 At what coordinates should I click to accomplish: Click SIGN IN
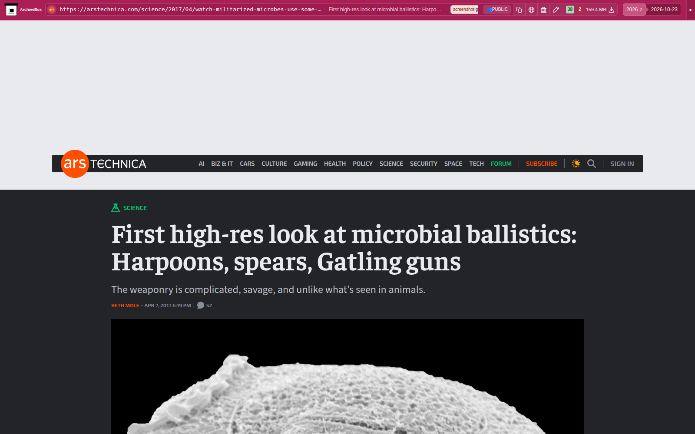[x=622, y=164]
